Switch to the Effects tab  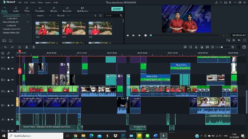point(54,10)
